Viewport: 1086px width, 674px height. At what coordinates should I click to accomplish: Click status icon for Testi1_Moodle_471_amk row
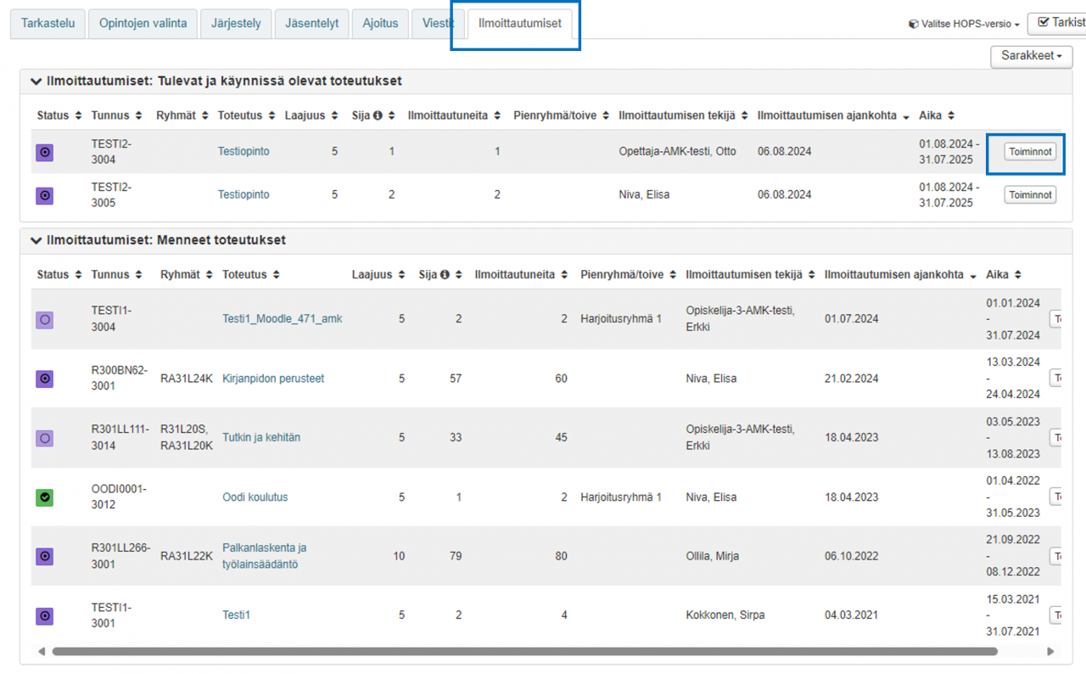pyautogui.click(x=45, y=320)
